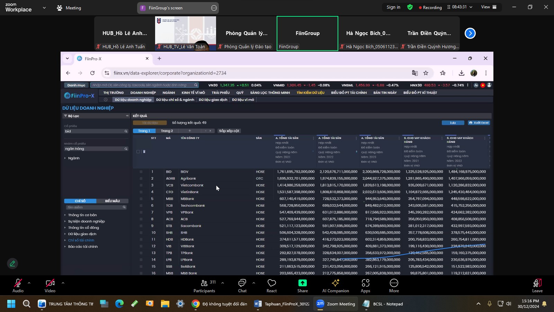
Task: Open the KINH TẾ VĨ MÔ menu
Action: [193, 93]
